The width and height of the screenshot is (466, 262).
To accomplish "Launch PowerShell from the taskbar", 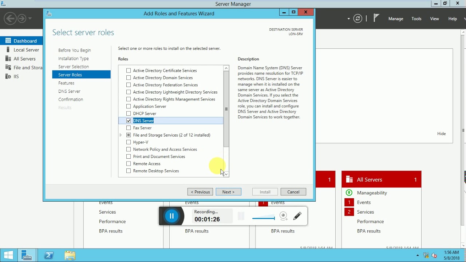I will (x=49, y=255).
